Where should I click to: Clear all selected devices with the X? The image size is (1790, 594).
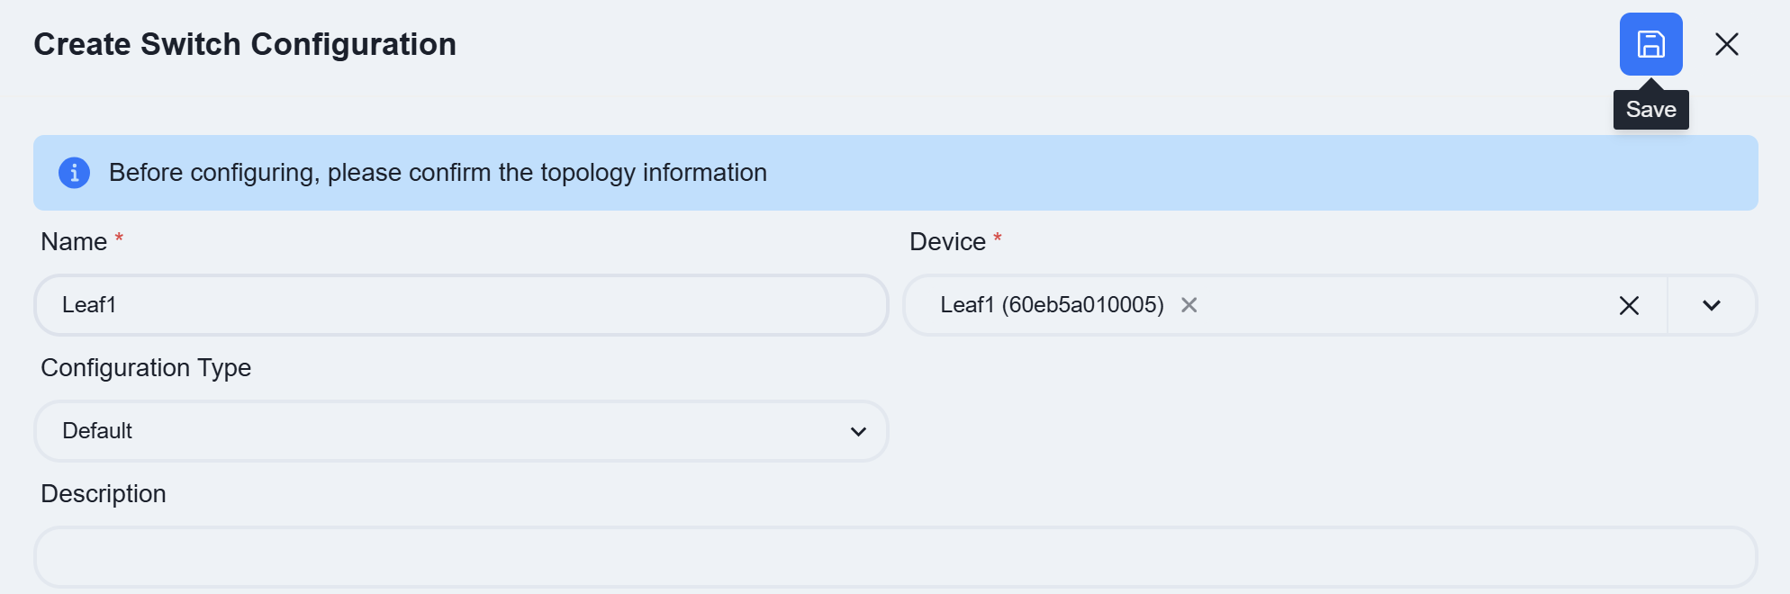click(1629, 305)
